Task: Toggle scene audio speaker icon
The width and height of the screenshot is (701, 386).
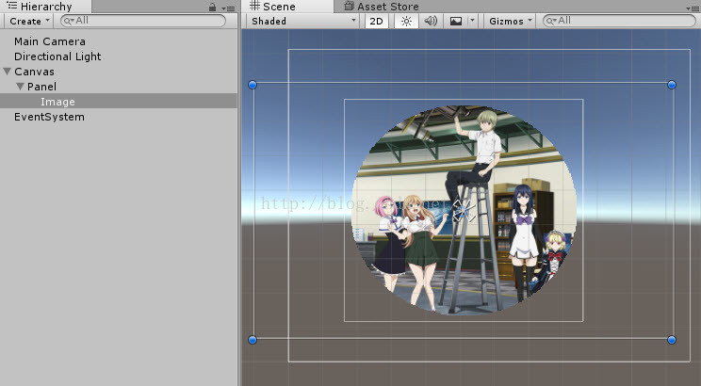Action: (431, 21)
